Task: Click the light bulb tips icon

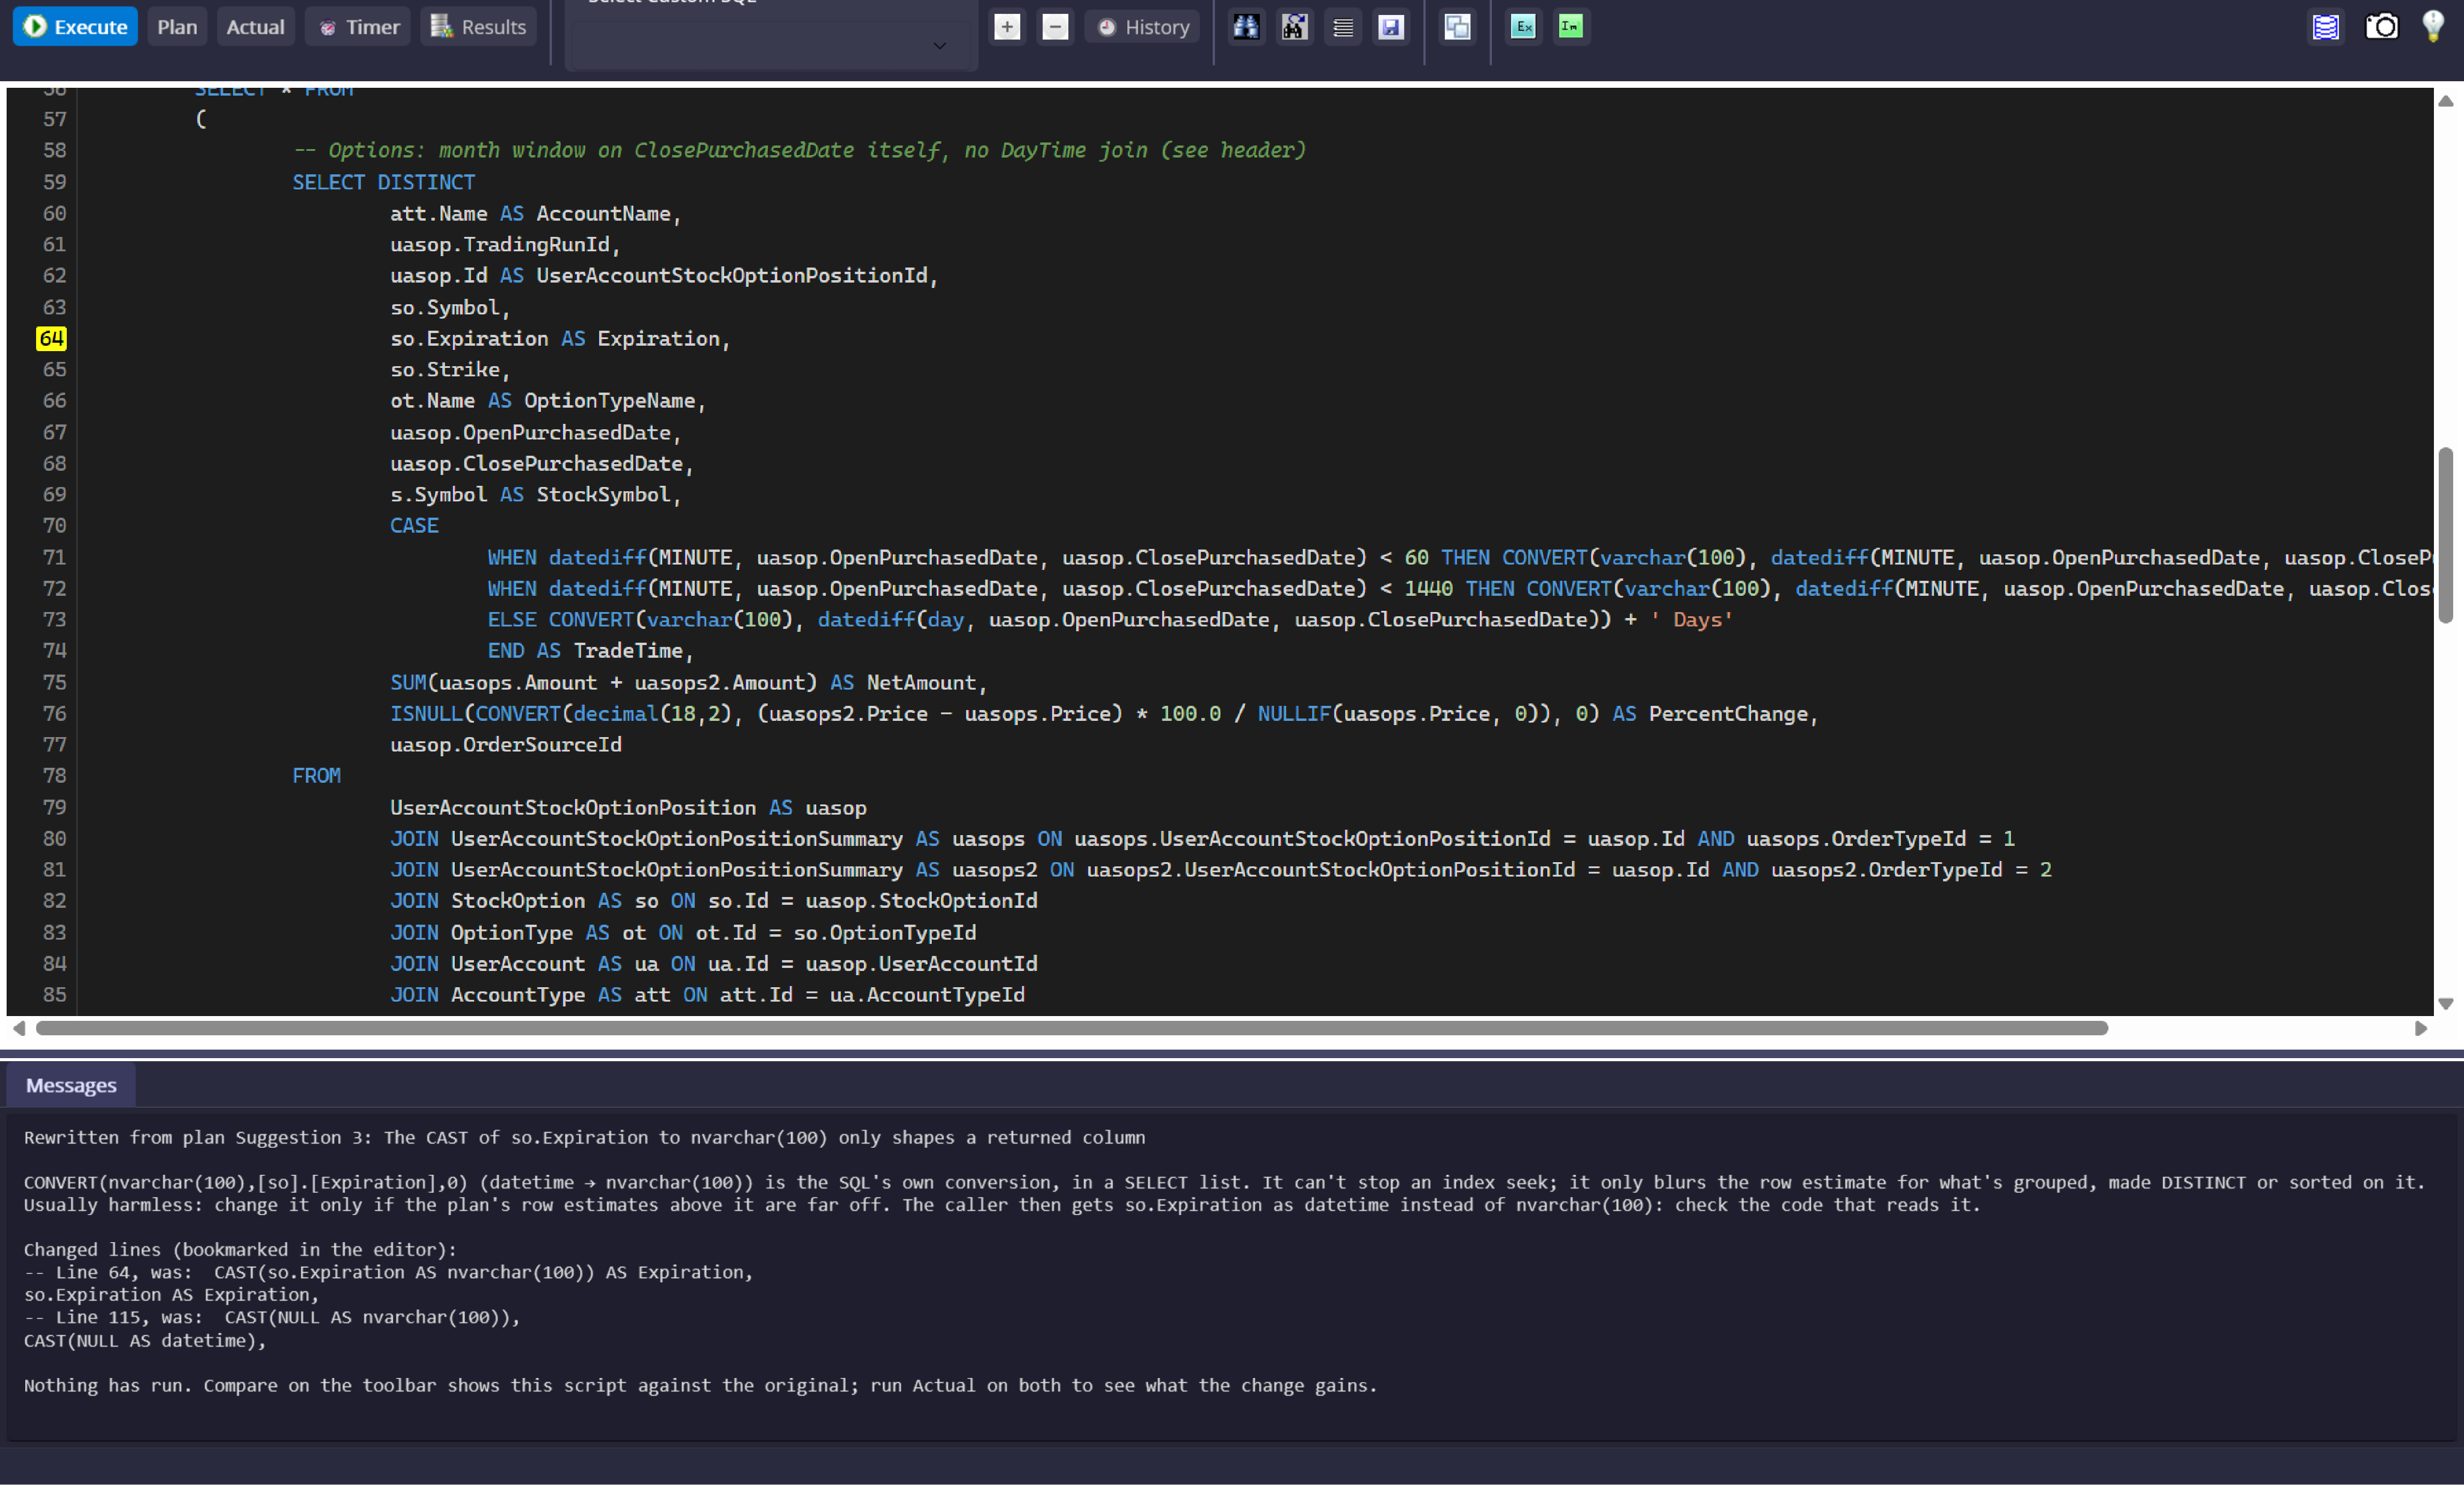Action: tap(2433, 27)
